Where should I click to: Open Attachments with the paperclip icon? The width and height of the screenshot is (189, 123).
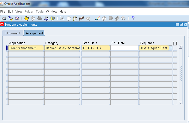coord(117,18)
